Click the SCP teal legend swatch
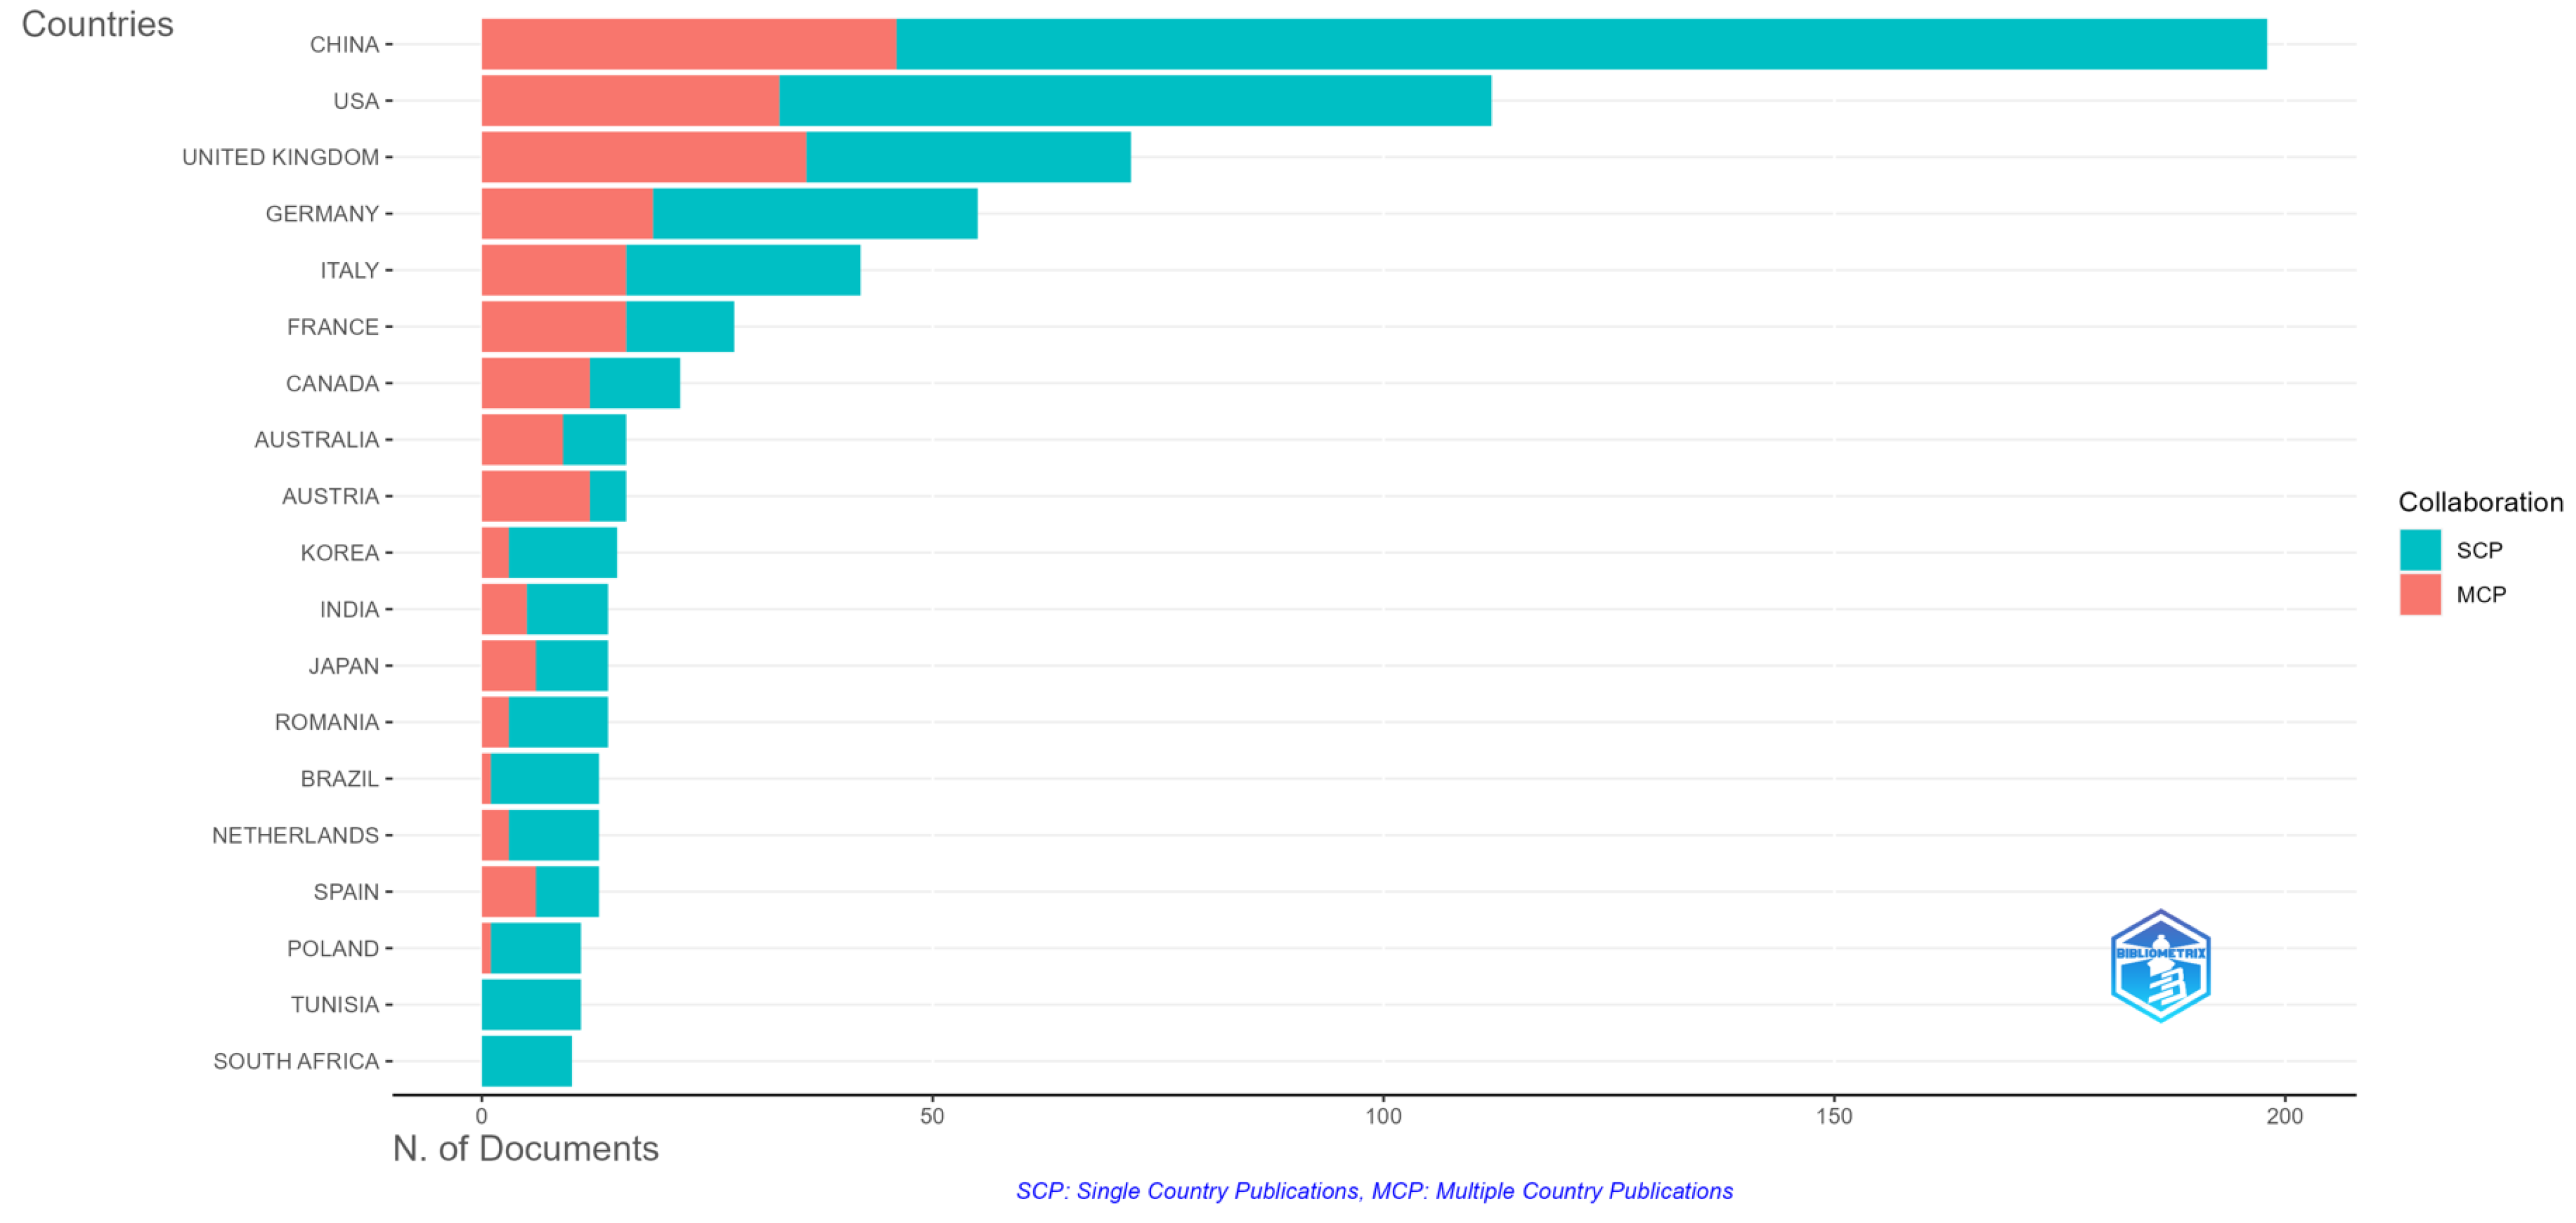2576x1223 pixels. tap(2420, 550)
